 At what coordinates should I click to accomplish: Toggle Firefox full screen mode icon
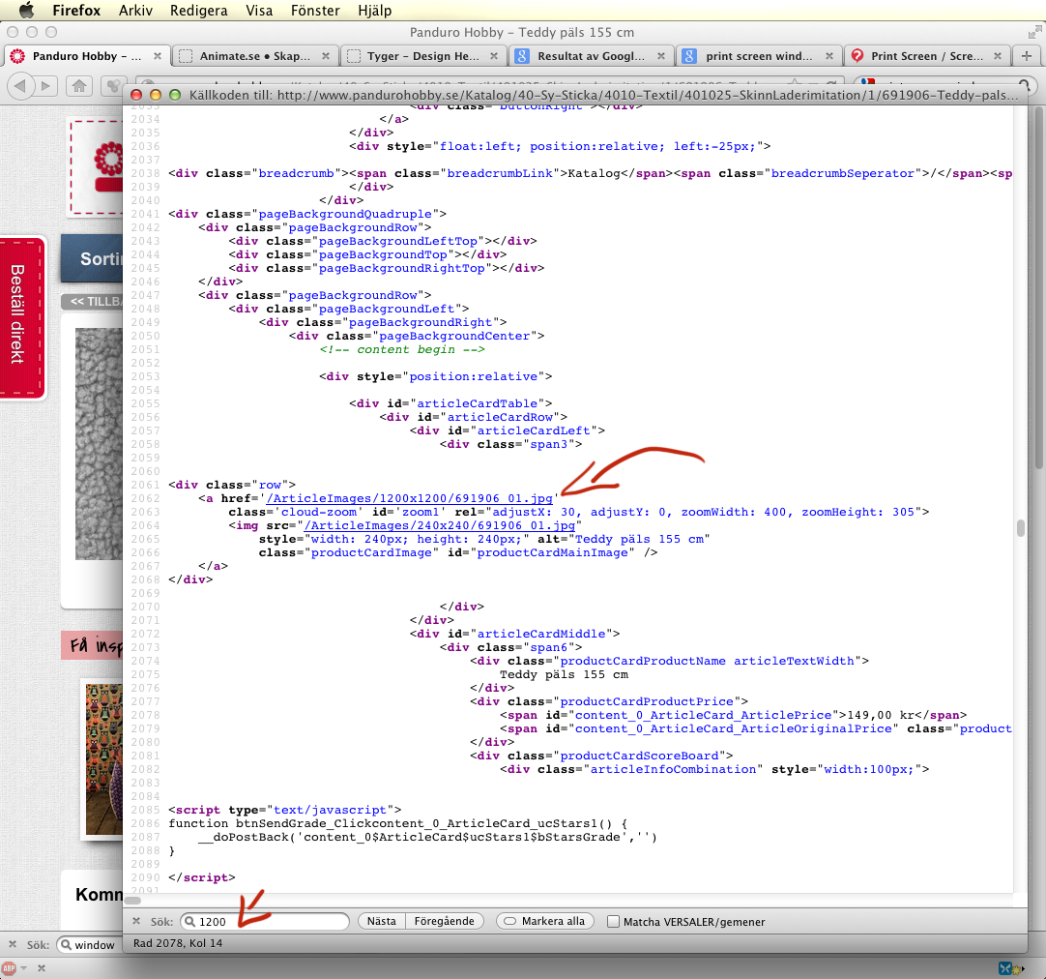click(1034, 32)
